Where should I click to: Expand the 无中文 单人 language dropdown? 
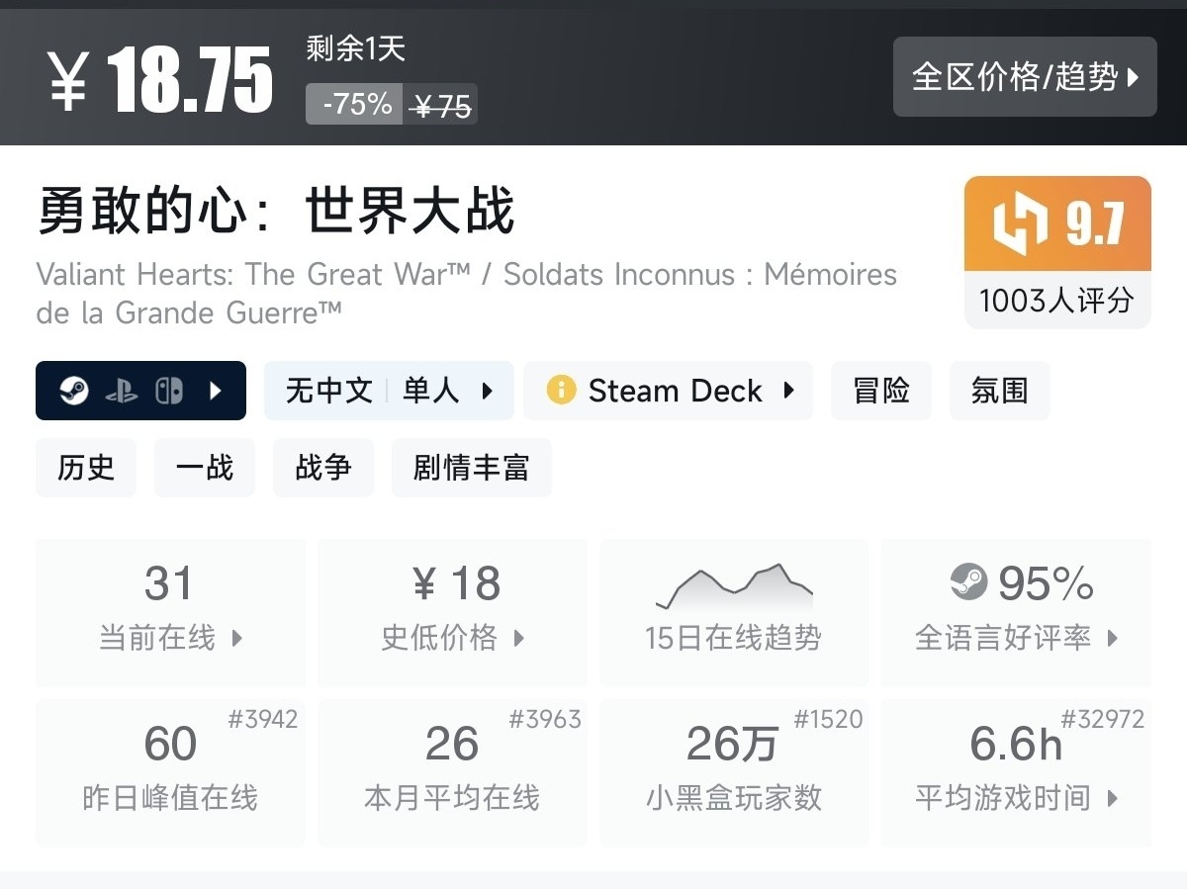[x=389, y=391]
